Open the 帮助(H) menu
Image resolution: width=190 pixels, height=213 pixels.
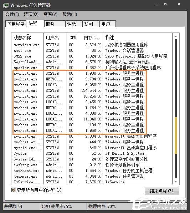coord(70,14)
